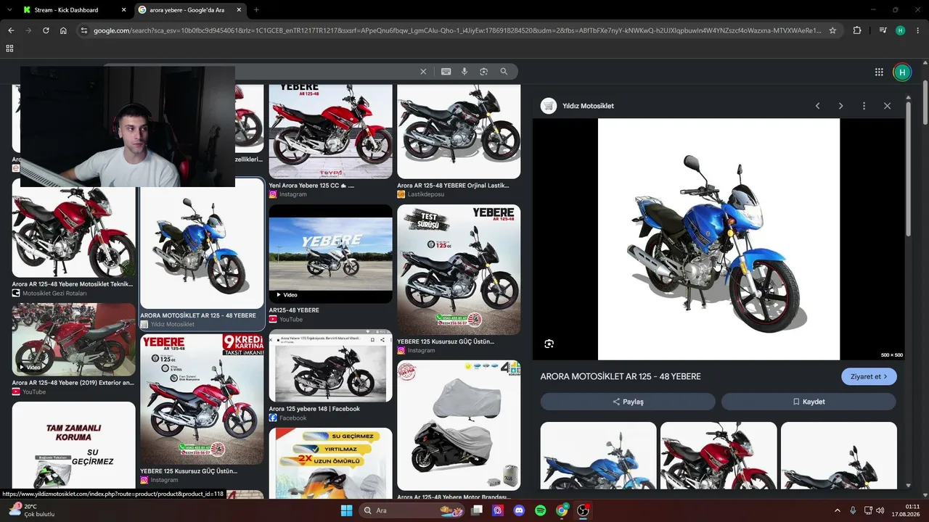Open related blue motorcycle image below Paylaş
This screenshot has height=522, width=929.
click(598, 455)
